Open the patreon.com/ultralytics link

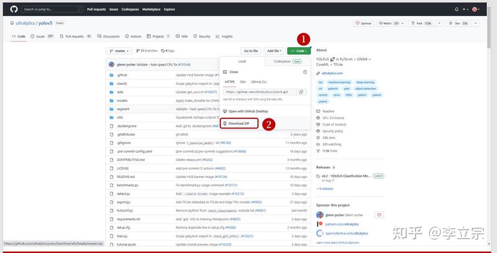pyautogui.click(x=342, y=224)
